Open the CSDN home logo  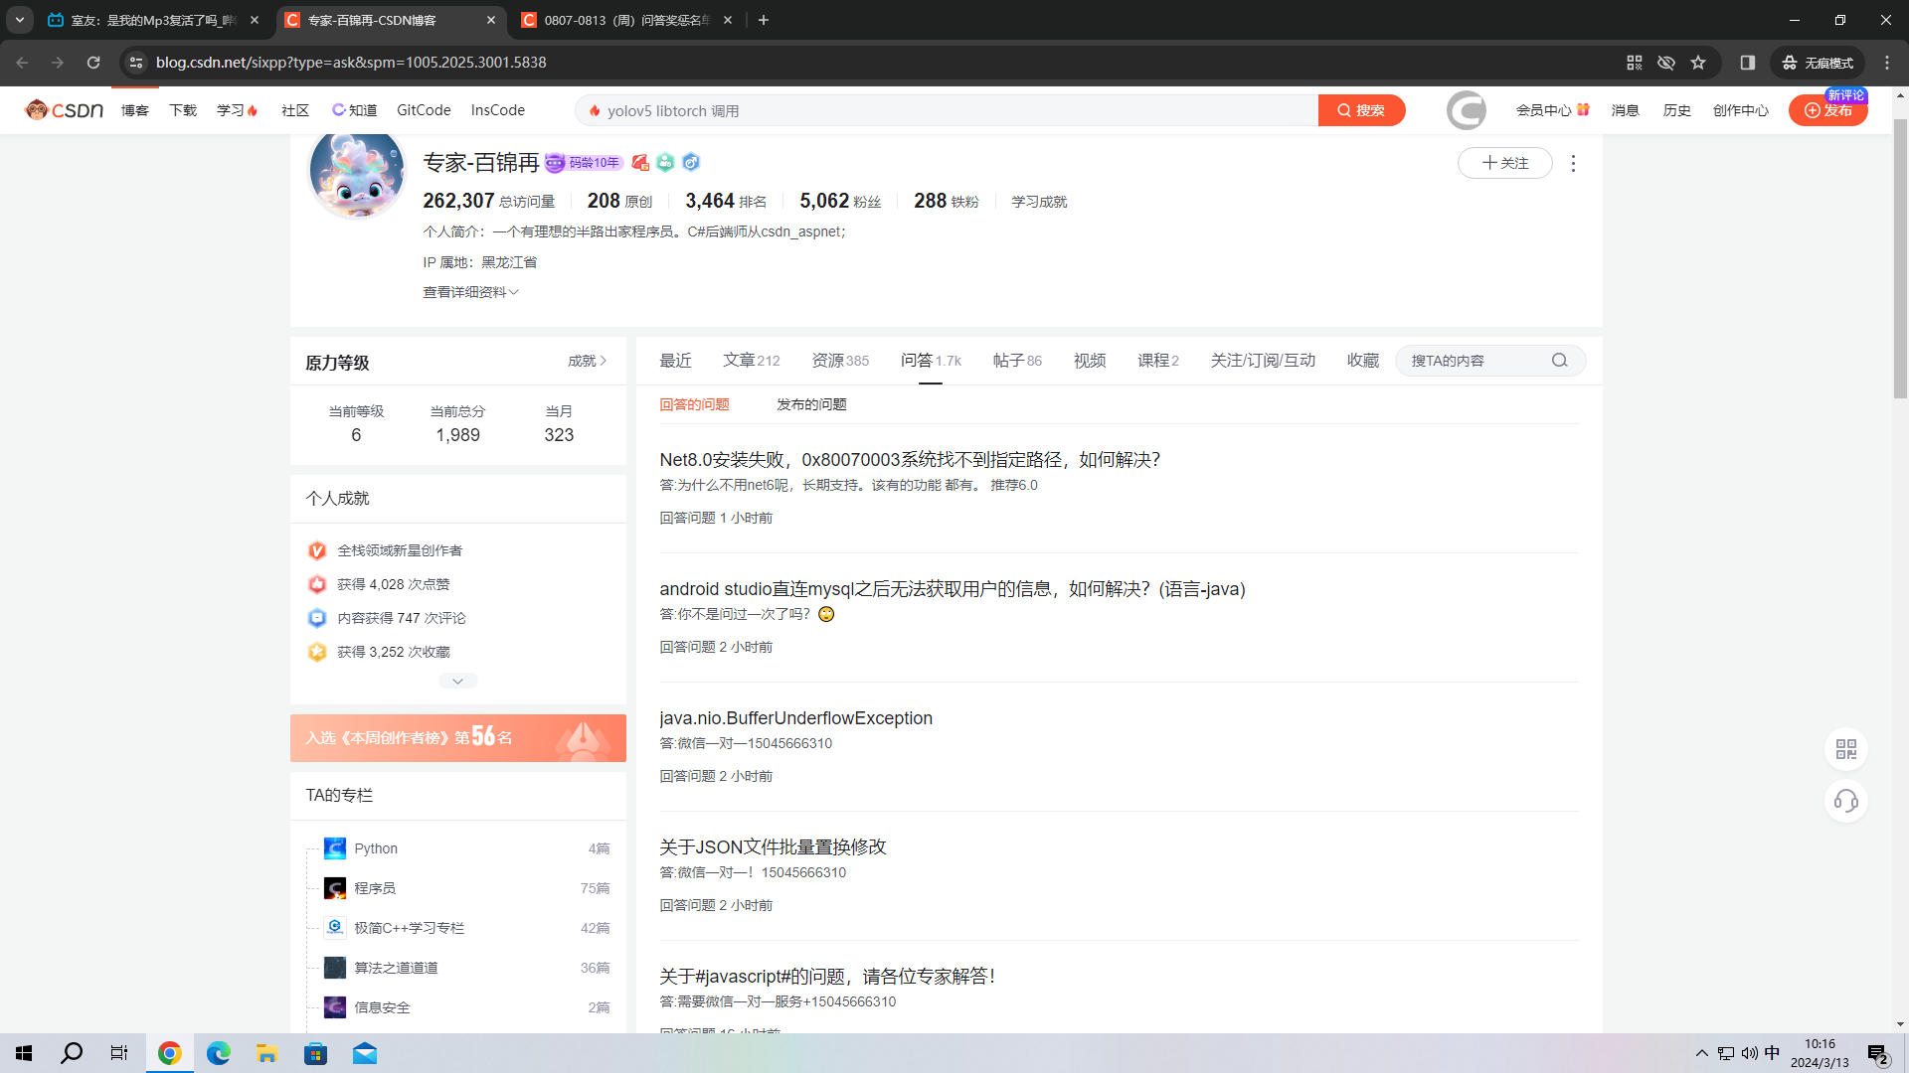64,109
